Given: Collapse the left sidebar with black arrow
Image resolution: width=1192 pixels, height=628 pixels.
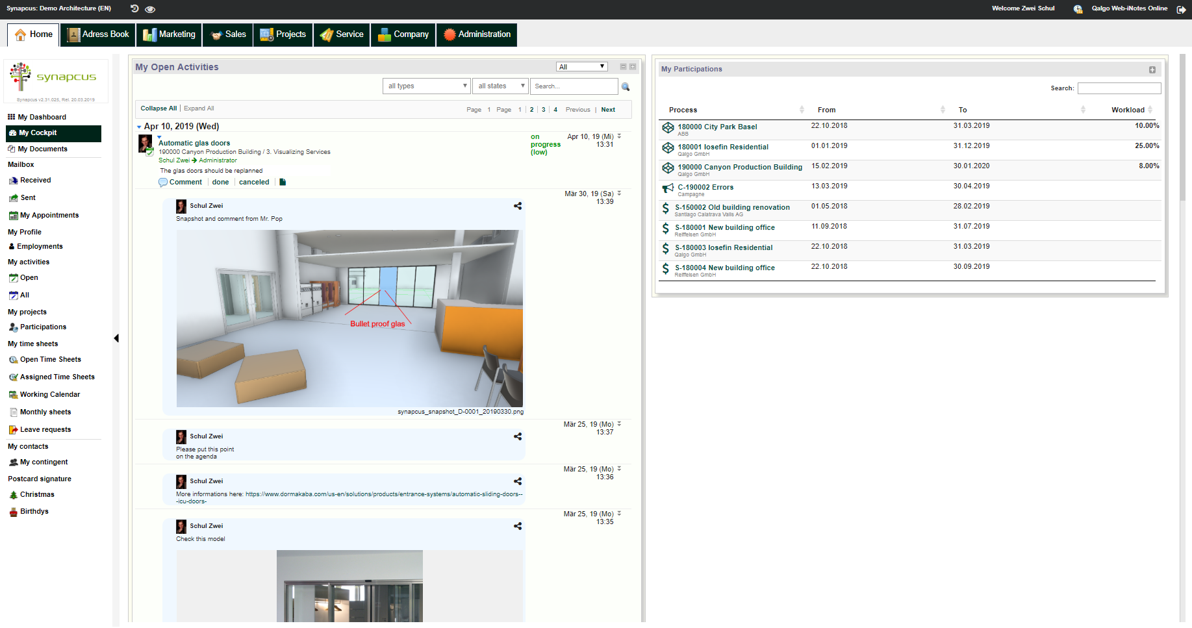Looking at the screenshot, I should 116,338.
